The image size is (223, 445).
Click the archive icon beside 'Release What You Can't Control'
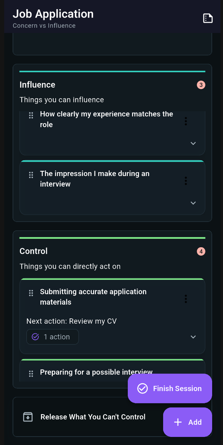[x=28, y=417]
